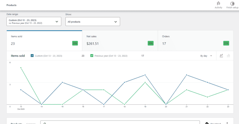Open the All products filter dropdown
The width and height of the screenshot is (239, 124).
tap(93, 22)
